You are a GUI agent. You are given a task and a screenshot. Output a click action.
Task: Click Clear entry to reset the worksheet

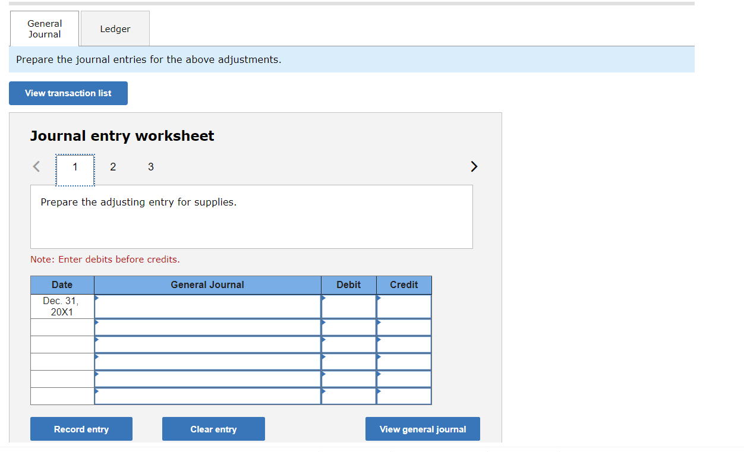pos(213,428)
